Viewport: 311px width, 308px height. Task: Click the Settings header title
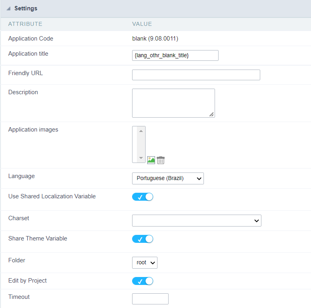pyautogui.click(x=26, y=8)
